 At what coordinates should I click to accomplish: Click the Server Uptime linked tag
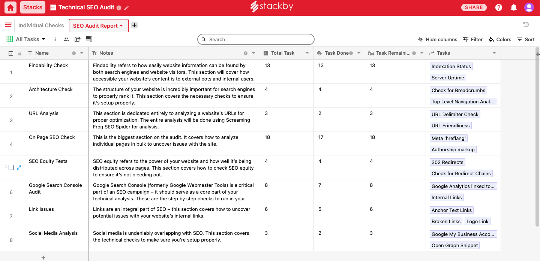(448, 78)
